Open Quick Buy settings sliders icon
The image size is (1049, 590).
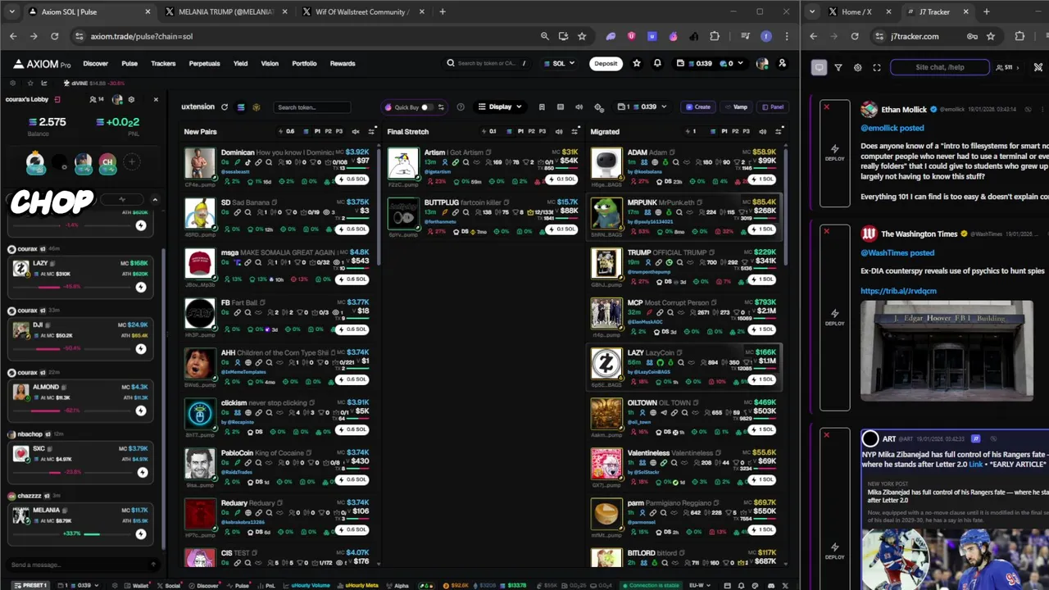pyautogui.click(x=441, y=107)
